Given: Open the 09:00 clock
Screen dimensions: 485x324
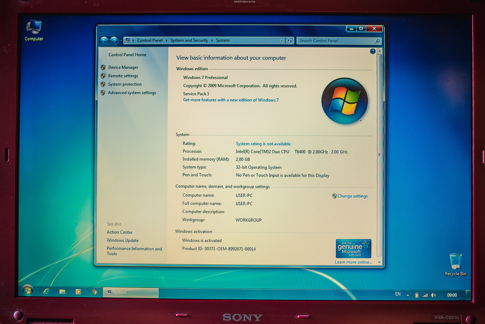Looking at the screenshot, I should 452,295.
